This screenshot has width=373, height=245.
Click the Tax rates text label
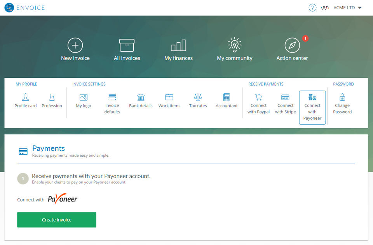tap(198, 106)
